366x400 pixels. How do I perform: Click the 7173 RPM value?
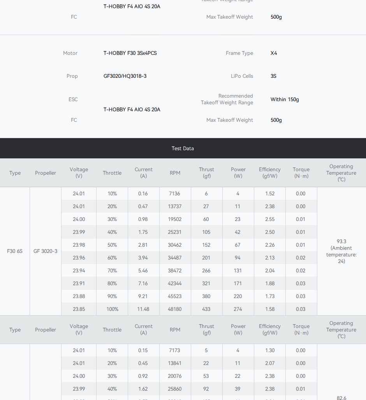174,350
